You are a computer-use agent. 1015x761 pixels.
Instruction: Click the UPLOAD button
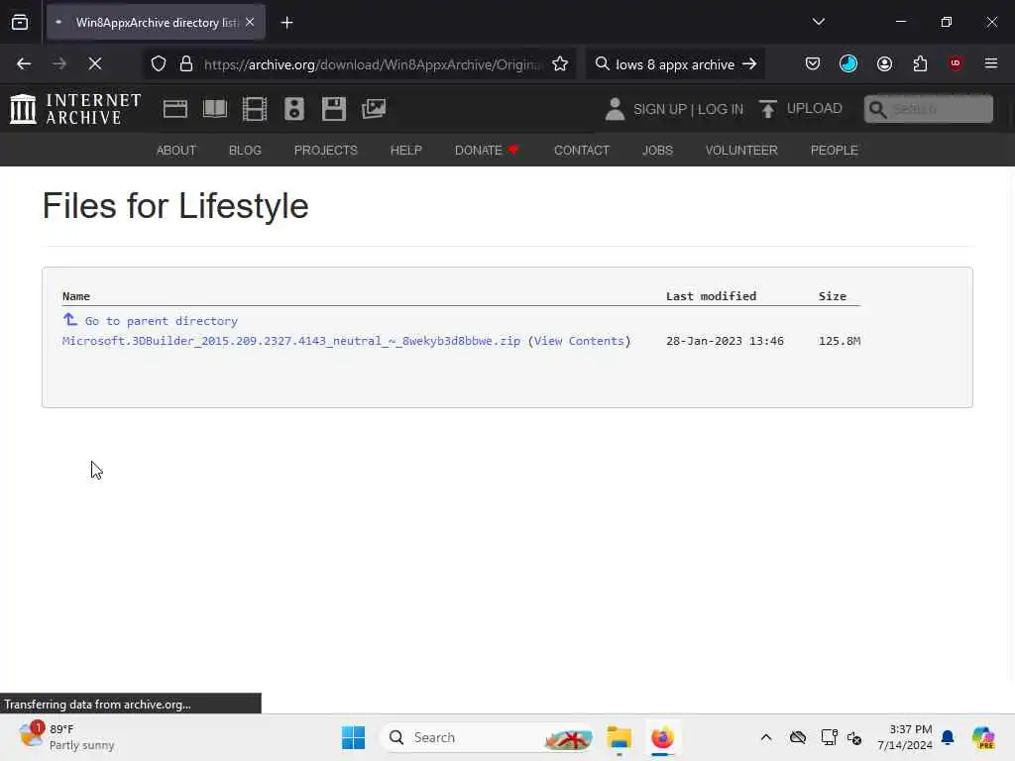click(x=801, y=109)
